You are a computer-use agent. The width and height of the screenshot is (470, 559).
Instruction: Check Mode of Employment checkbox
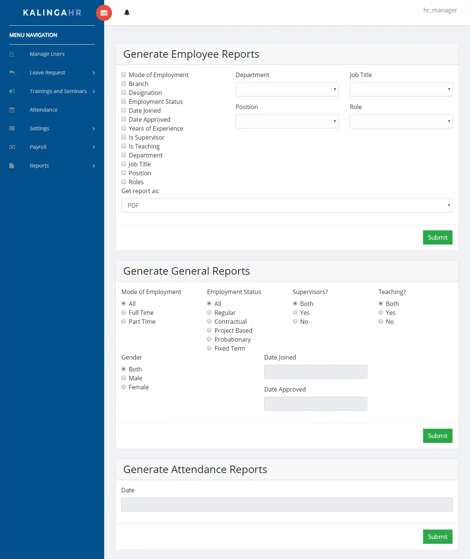[x=124, y=74]
